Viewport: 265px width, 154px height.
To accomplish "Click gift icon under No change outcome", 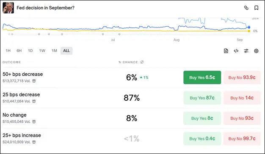I will coord(34,121).
